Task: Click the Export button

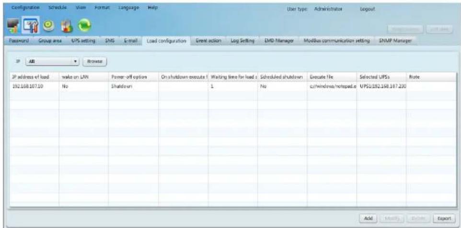Action: [444, 218]
